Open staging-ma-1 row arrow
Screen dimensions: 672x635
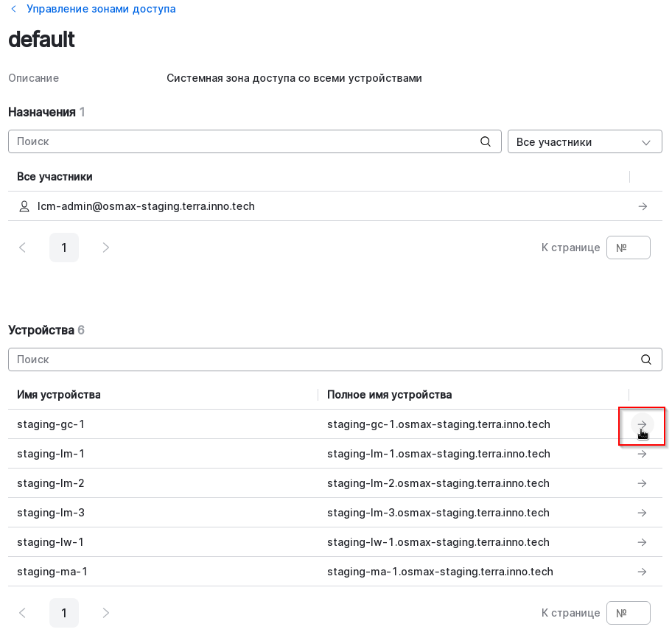[x=642, y=572]
